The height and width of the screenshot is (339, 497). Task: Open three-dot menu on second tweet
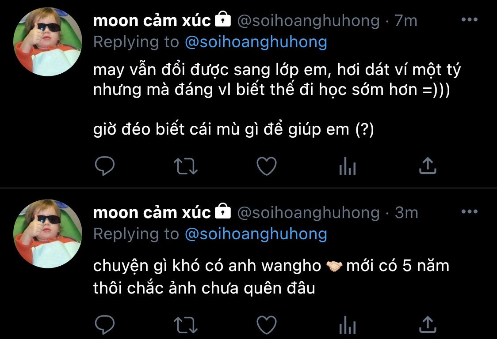(x=470, y=211)
